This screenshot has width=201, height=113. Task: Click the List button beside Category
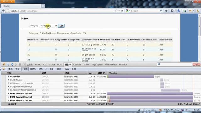click(x=61, y=26)
